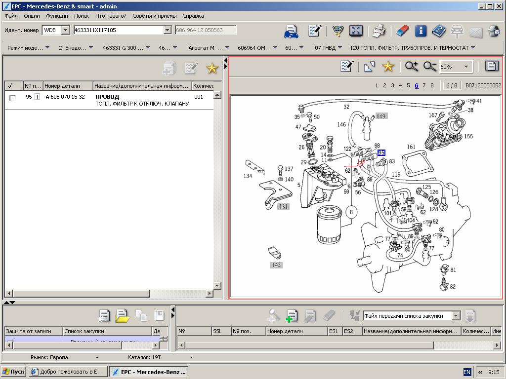The width and height of the screenshot is (506, 379).
Task: Click the star favorites icon in parts list panel
Action: pos(212,68)
